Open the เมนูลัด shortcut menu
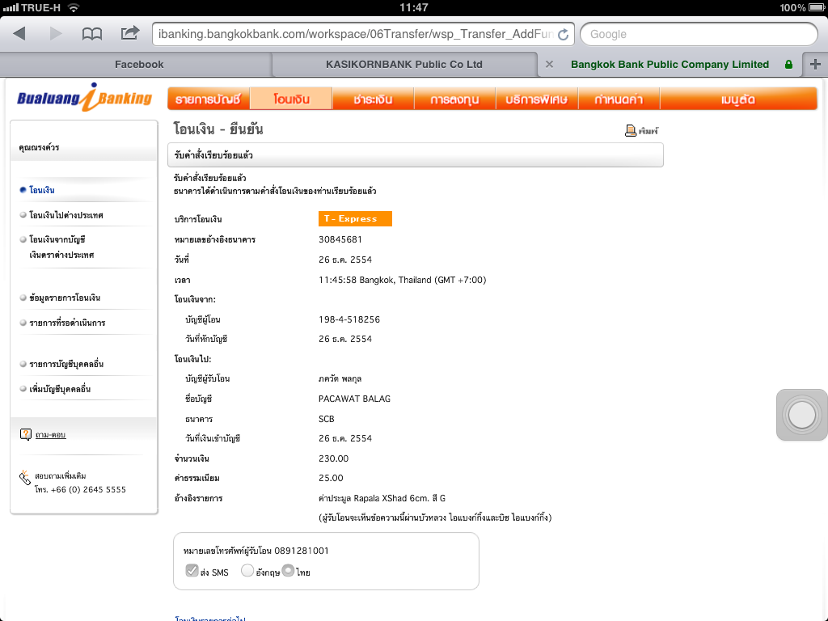Image resolution: width=828 pixels, height=621 pixels. 738,99
